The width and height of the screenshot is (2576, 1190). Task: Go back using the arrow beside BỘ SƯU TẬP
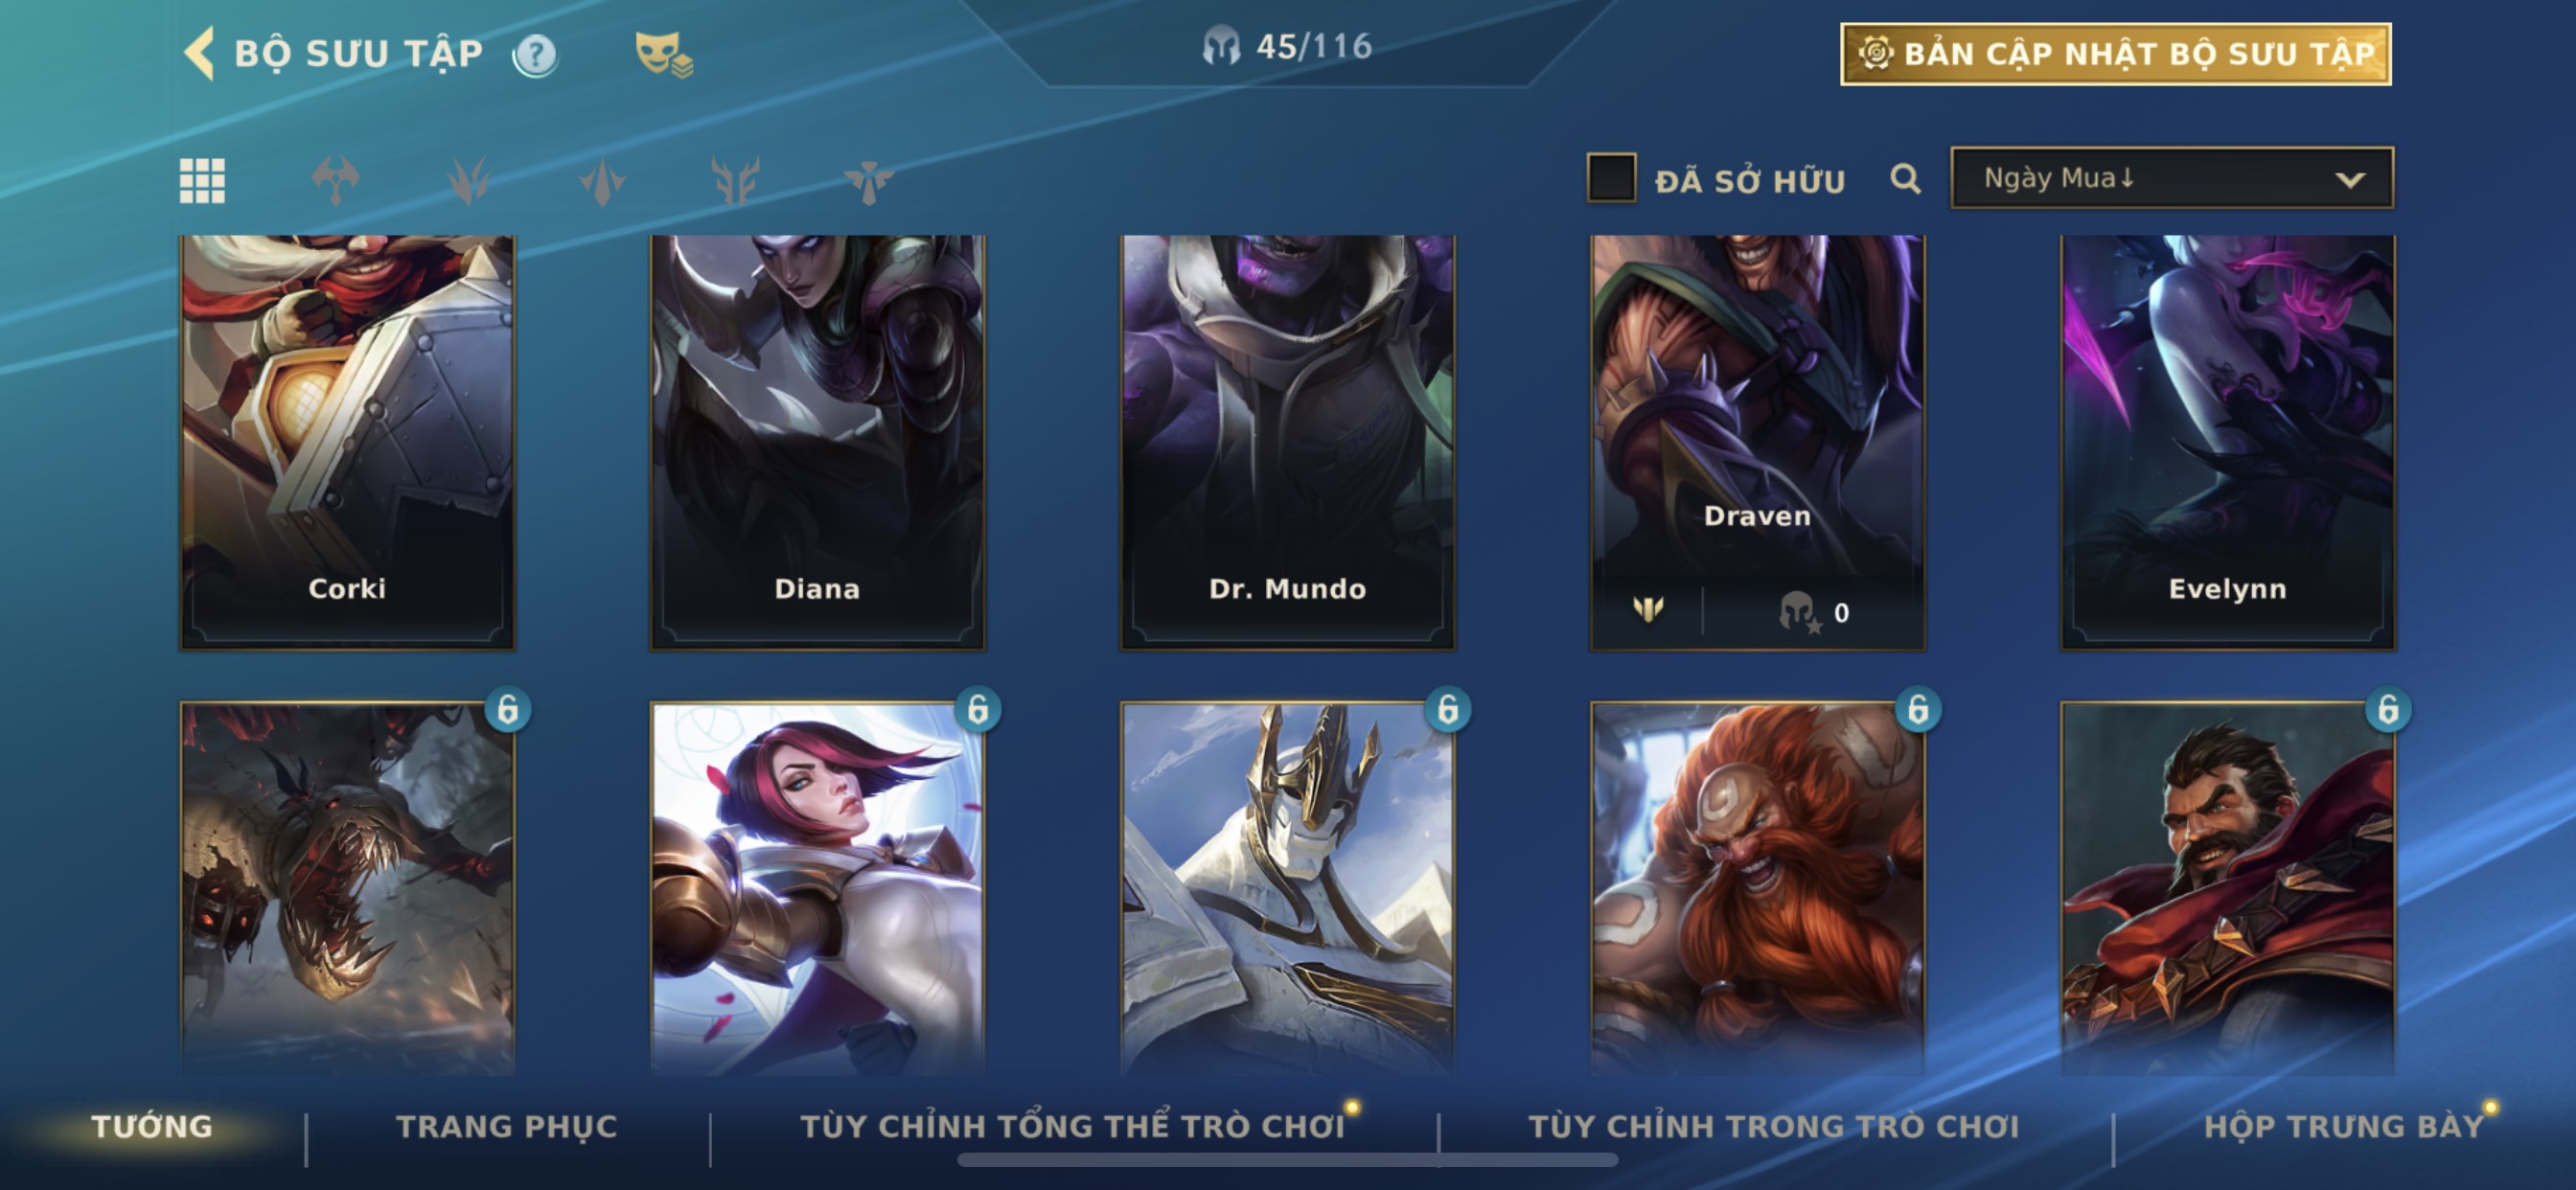coord(200,53)
